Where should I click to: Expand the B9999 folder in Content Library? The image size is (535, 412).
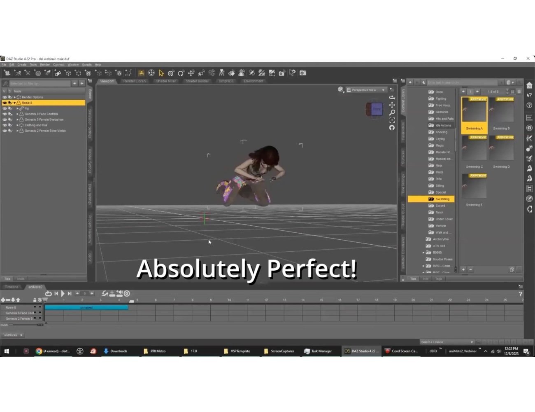(x=423, y=252)
